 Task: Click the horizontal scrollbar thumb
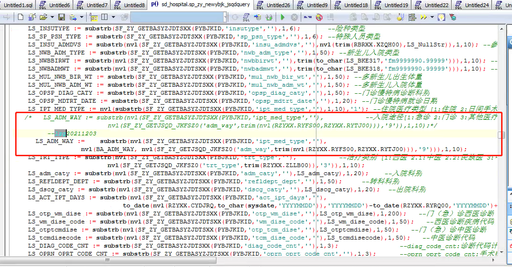[108, 260]
